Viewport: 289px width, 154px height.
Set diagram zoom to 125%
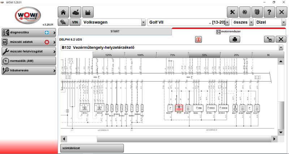point(108,55)
